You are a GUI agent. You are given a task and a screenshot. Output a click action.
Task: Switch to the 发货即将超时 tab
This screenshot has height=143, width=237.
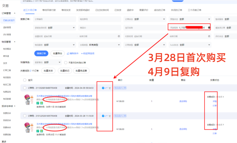[x=83, y=10]
